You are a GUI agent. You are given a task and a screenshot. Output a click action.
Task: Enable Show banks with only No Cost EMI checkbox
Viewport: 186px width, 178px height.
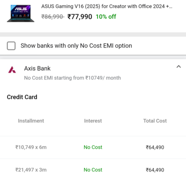point(11,46)
